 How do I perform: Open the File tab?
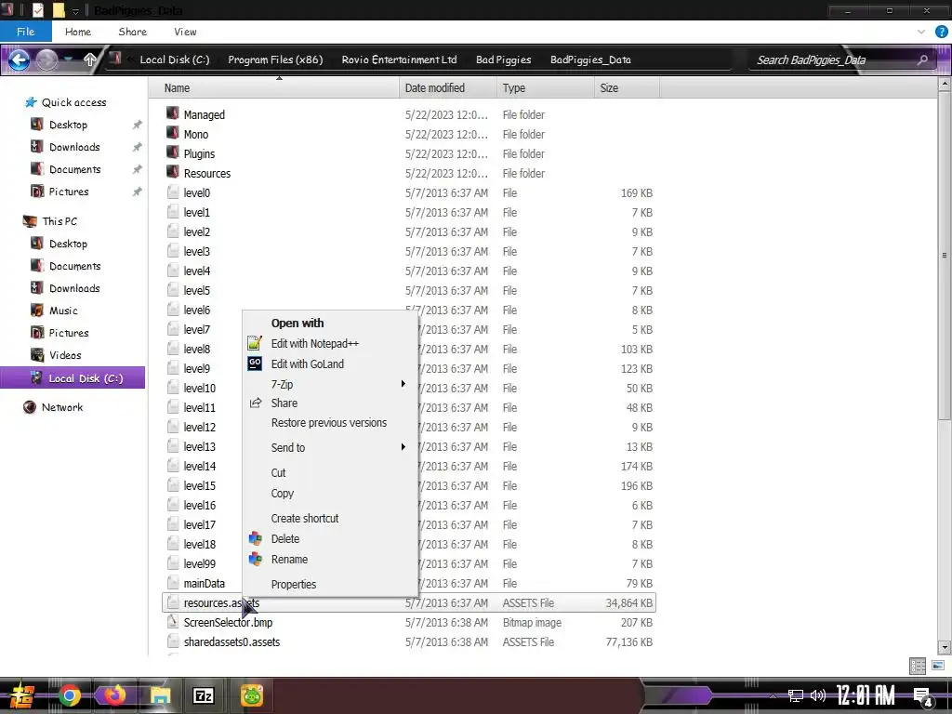click(25, 32)
